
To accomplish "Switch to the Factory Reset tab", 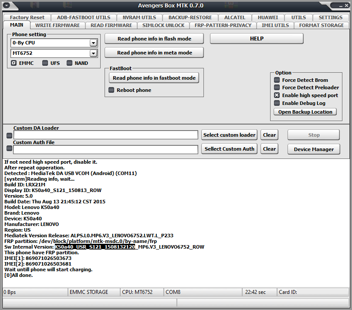I will [27, 17].
